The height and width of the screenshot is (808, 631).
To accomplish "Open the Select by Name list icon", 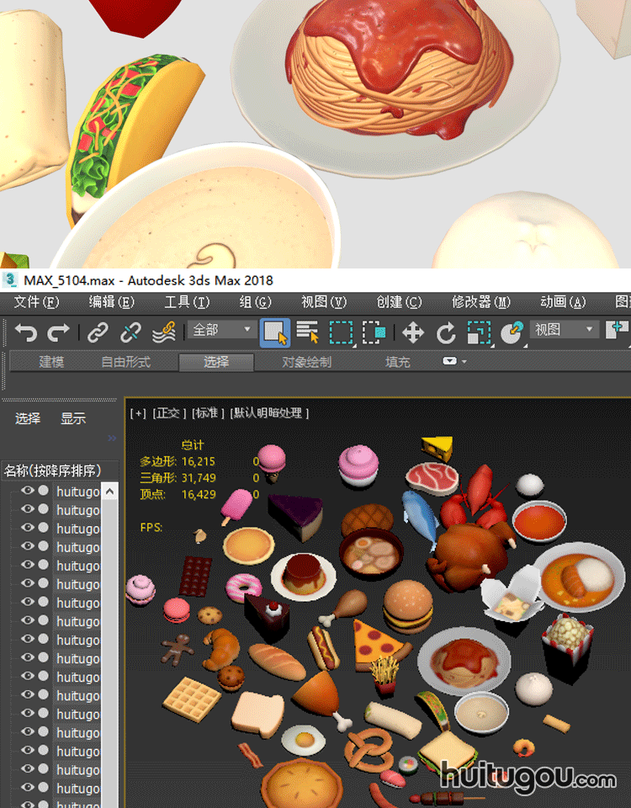I will click(308, 332).
